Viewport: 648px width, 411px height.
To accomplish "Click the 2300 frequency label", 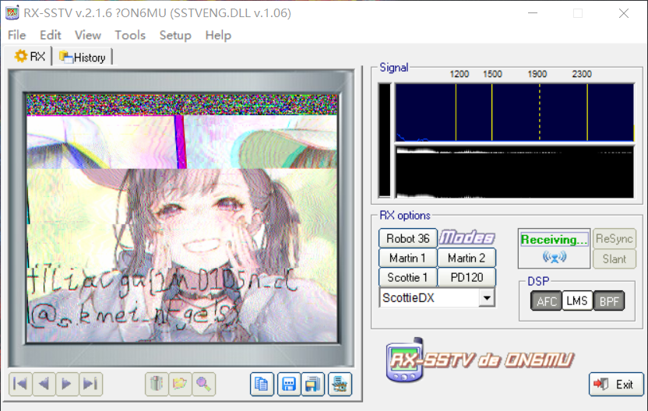I will pos(582,74).
